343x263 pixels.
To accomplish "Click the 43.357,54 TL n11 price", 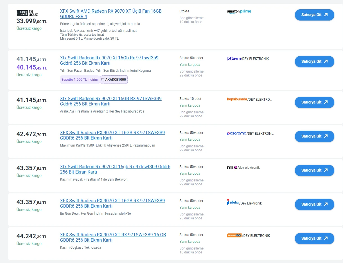I will 32,168.
